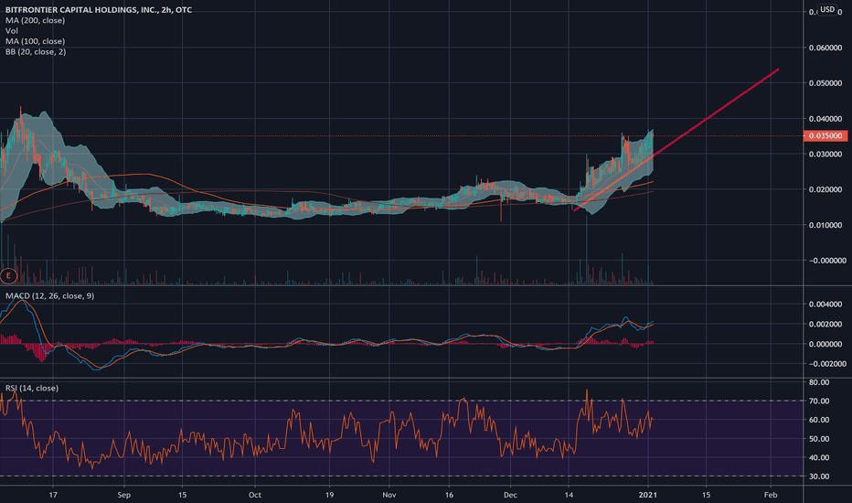Select the MACD (12, 26, close, 9) label
The width and height of the screenshot is (852, 503).
pyautogui.click(x=50, y=295)
